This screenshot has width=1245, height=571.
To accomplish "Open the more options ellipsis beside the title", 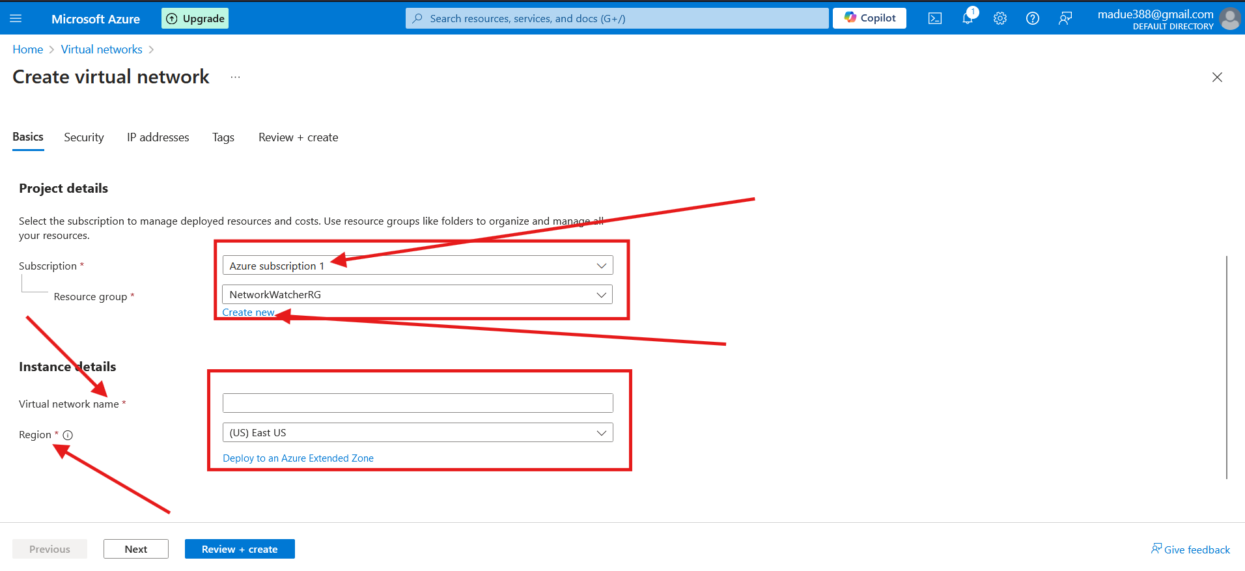I will coord(236,77).
